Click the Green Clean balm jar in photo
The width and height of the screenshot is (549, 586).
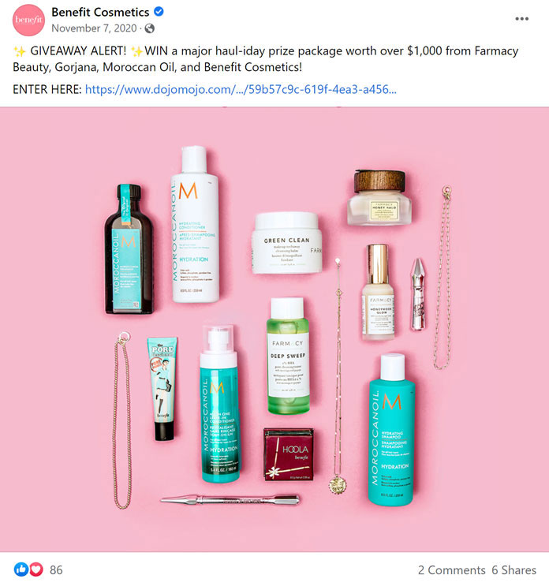coord(287,243)
